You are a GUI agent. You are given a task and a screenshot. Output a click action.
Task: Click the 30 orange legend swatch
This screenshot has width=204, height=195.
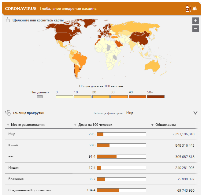[119, 97]
